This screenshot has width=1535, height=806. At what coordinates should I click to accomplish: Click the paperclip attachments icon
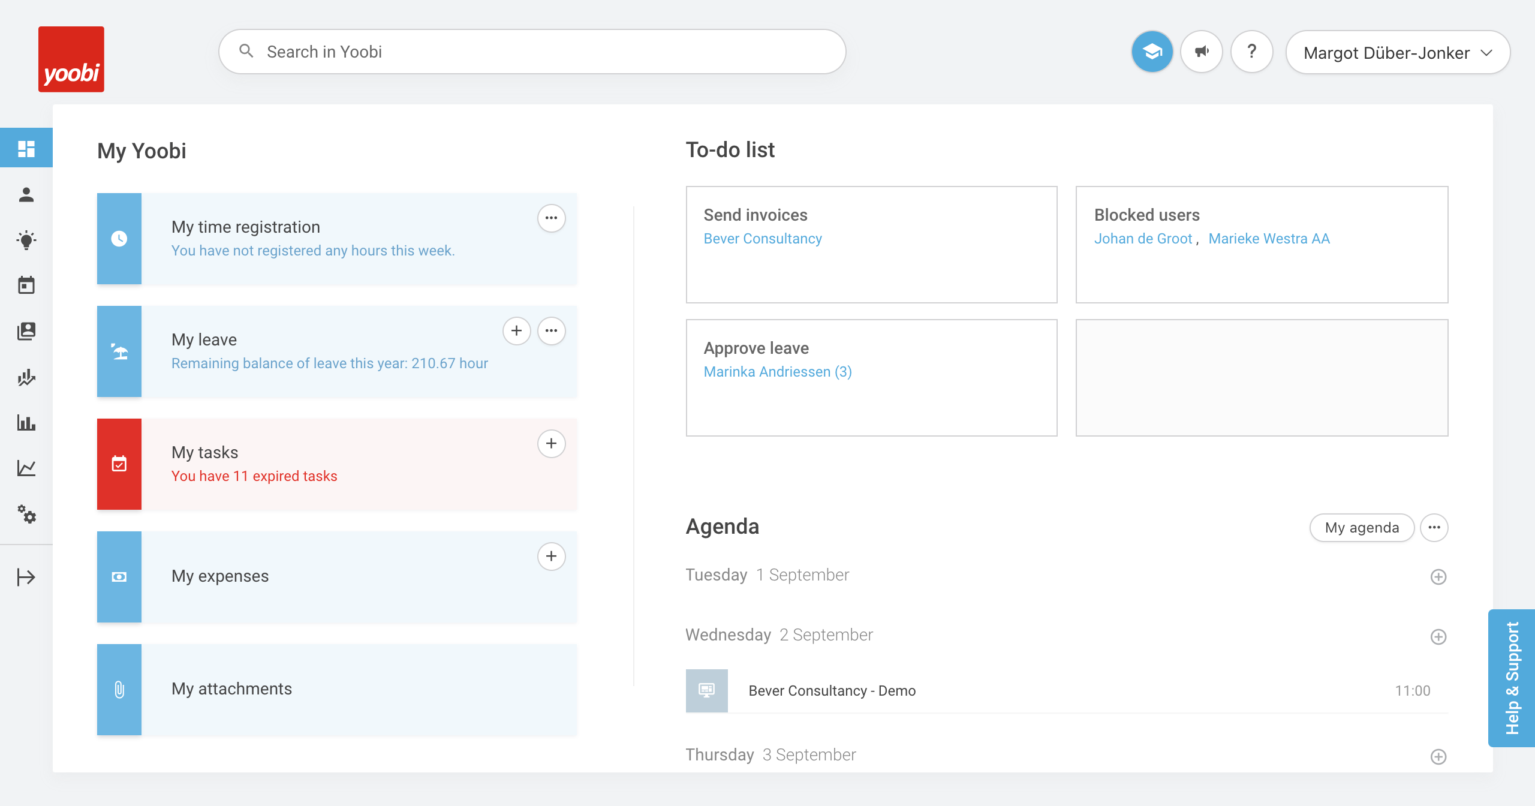tap(119, 690)
